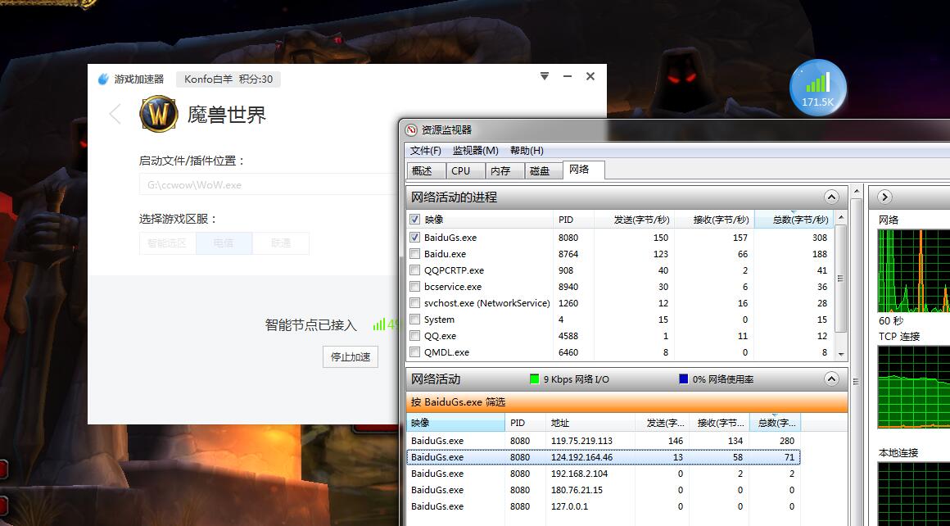Image resolution: width=950 pixels, height=526 pixels.
Task: Expand the right-side graphs panel chevron
Action: coord(884,197)
